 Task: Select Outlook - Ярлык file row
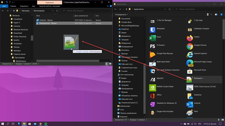pos(74,20)
